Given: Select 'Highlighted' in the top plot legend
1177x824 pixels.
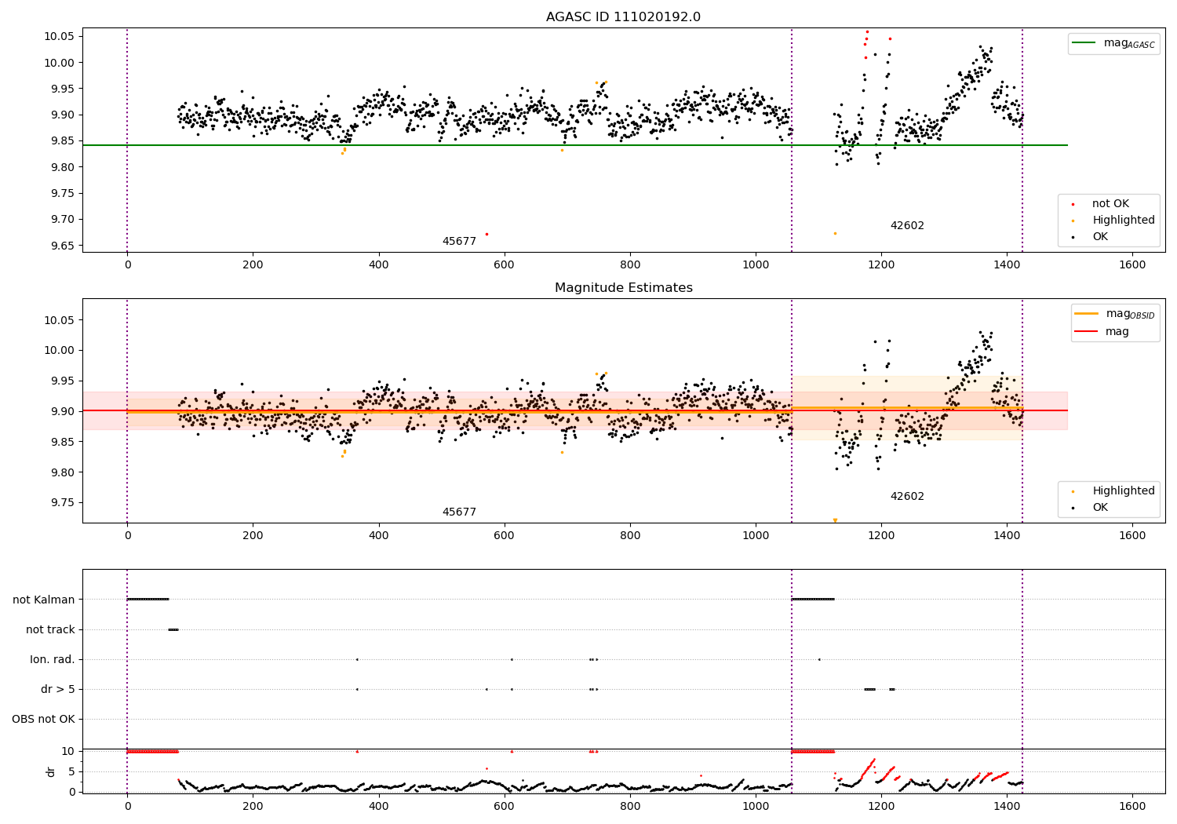Looking at the screenshot, I should point(1123,221).
